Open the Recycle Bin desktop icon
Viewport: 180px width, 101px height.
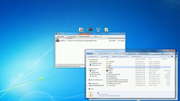coord(98,30)
